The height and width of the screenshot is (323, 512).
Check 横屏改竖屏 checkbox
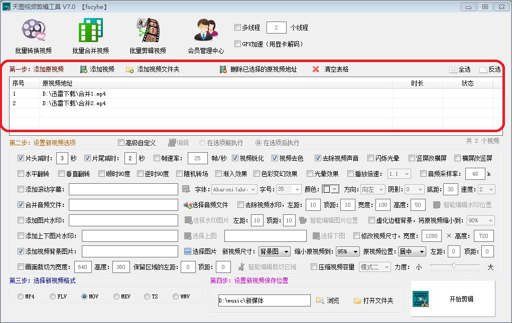pyautogui.click(x=457, y=158)
